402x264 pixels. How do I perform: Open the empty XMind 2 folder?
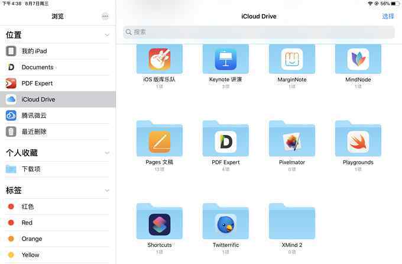292,221
